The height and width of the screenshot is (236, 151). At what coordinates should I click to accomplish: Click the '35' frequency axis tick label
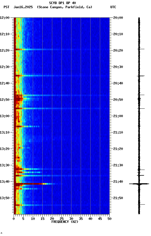[81, 219]
